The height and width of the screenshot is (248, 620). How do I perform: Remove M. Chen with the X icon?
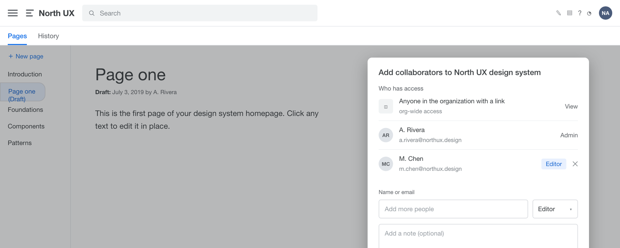coord(575,164)
